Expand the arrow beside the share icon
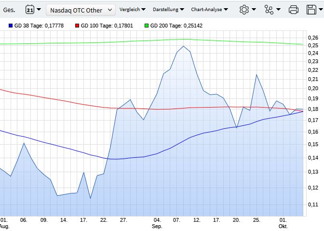 pos(278,9)
